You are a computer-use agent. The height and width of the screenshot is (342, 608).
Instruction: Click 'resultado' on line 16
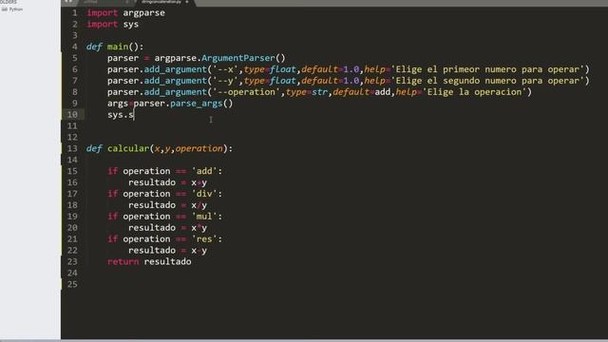coord(152,182)
